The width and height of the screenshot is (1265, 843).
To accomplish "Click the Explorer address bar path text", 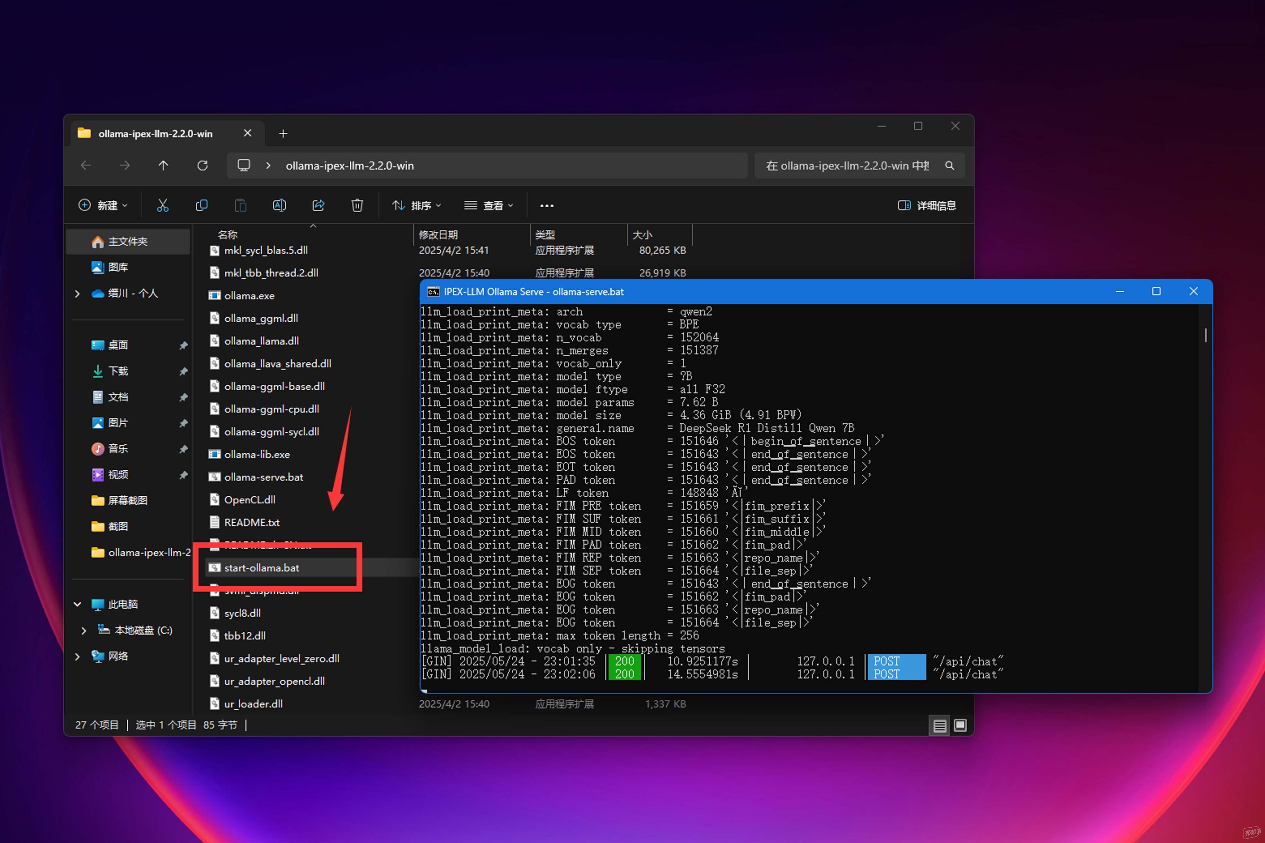I will 350,165.
